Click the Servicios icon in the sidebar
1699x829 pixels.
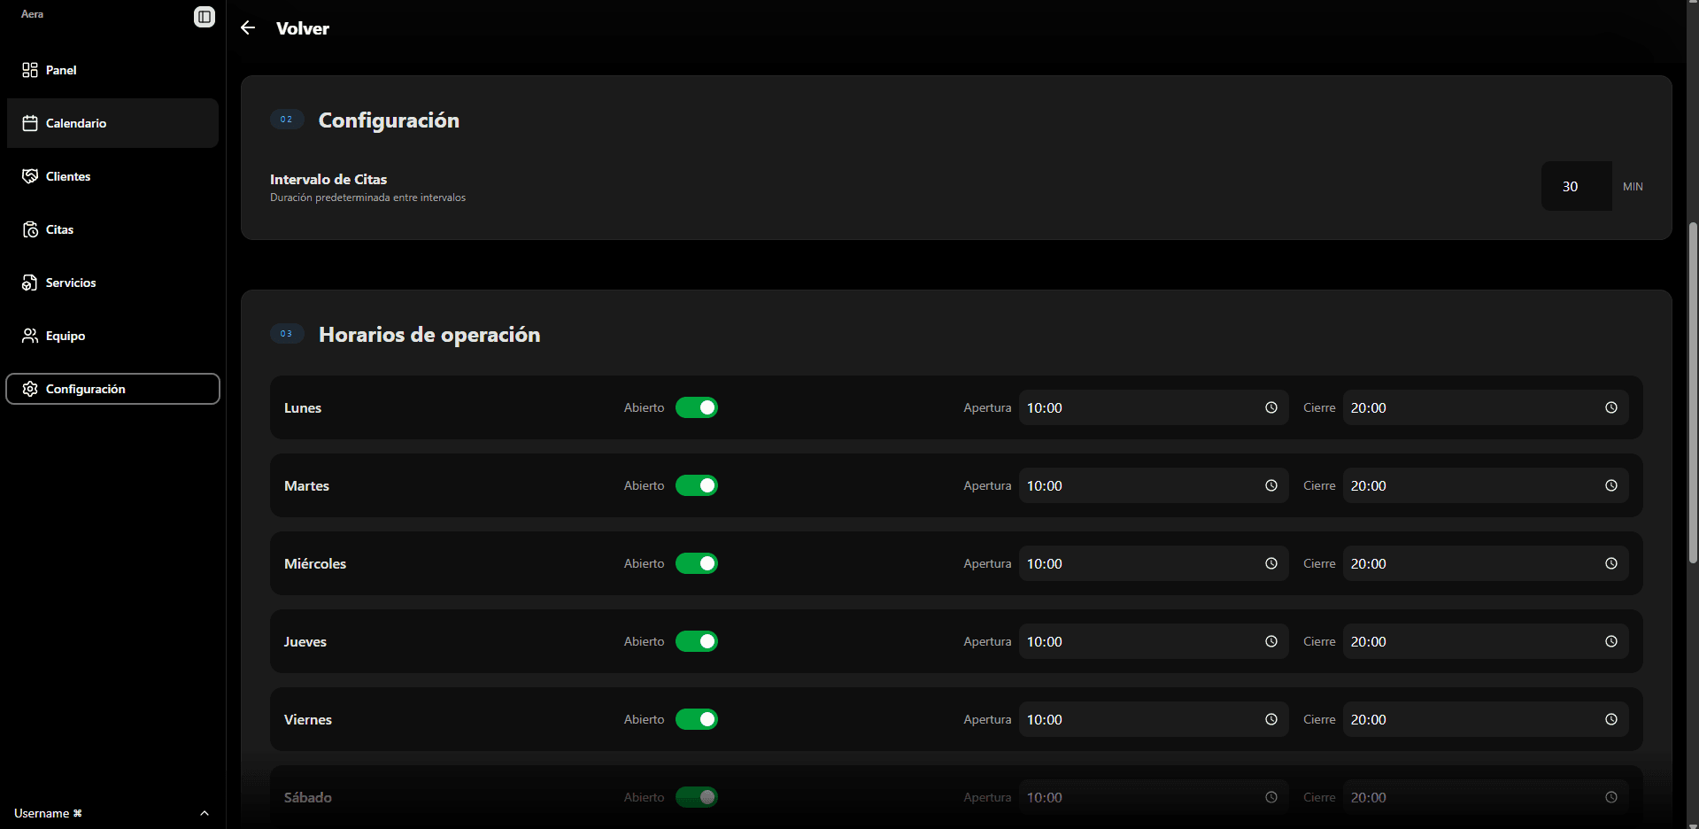click(30, 283)
